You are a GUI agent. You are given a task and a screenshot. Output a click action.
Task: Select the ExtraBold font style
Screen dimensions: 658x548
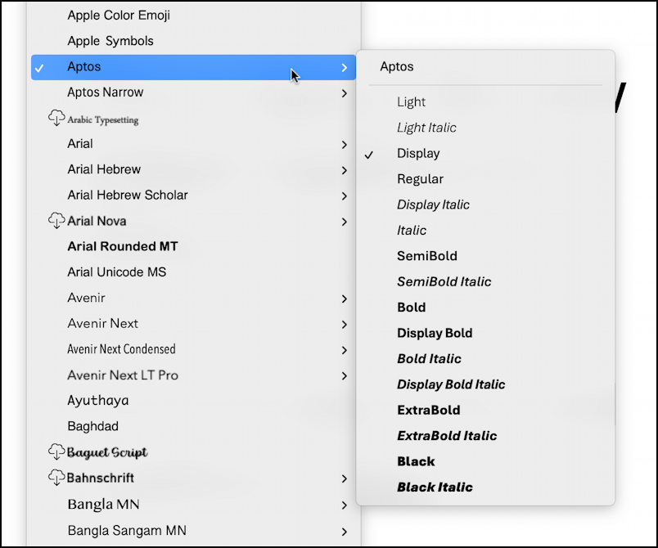click(x=429, y=410)
